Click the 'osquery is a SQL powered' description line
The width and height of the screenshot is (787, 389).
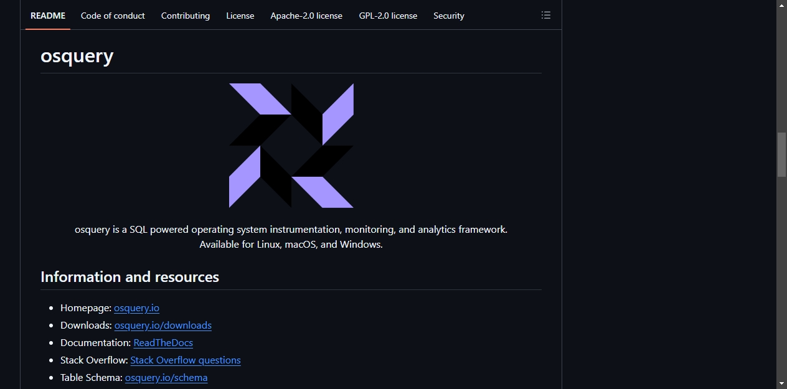point(291,230)
